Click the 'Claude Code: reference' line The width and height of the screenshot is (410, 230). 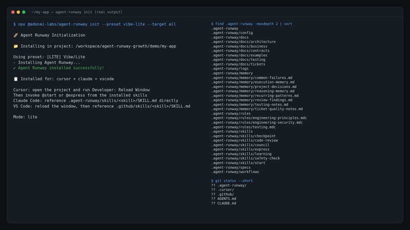click(x=96, y=101)
